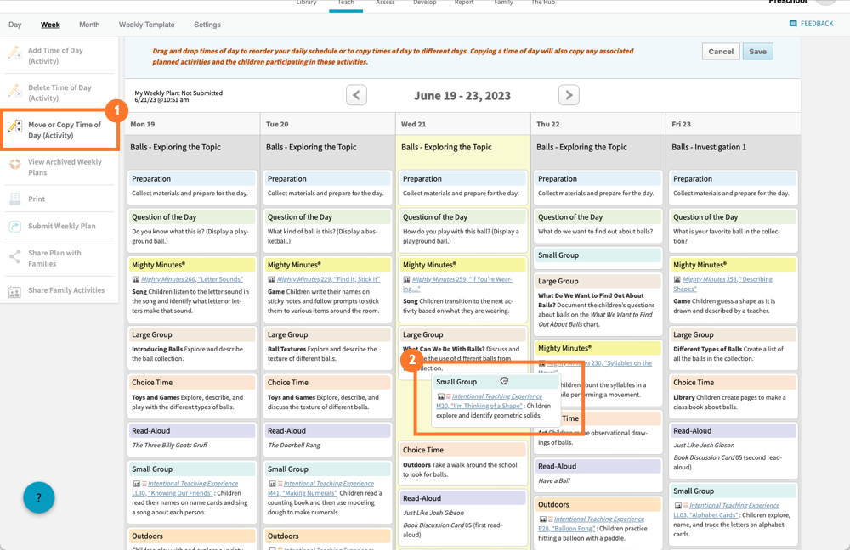This screenshot has width=850, height=550.
Task: Click the Share Plan with Families icon
Action: pos(16,256)
